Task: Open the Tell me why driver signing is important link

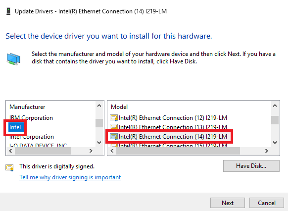Action: click(70, 177)
